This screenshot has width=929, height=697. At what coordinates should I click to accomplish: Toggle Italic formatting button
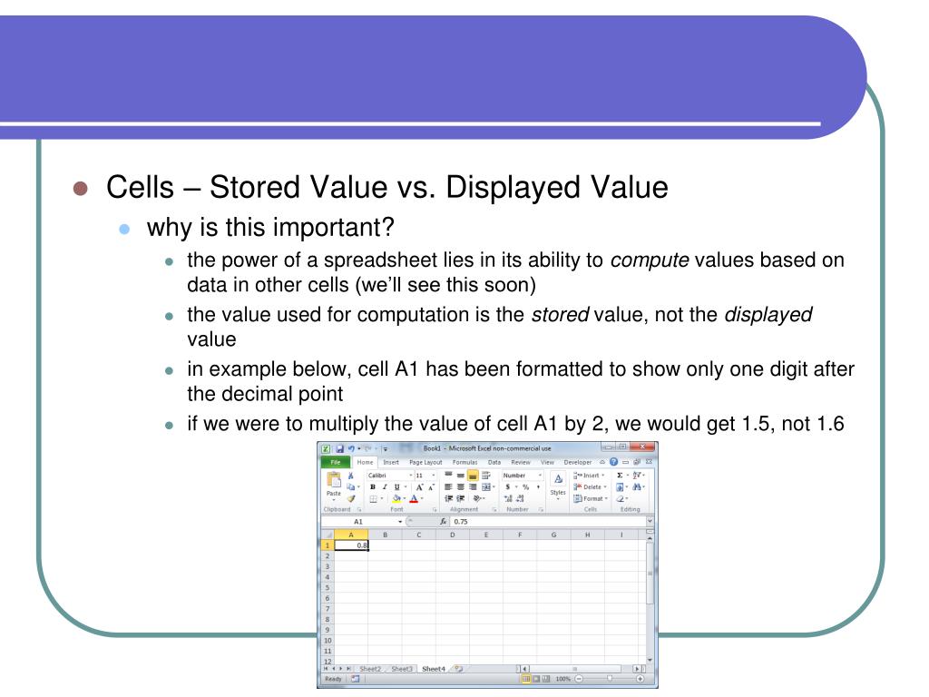385,486
